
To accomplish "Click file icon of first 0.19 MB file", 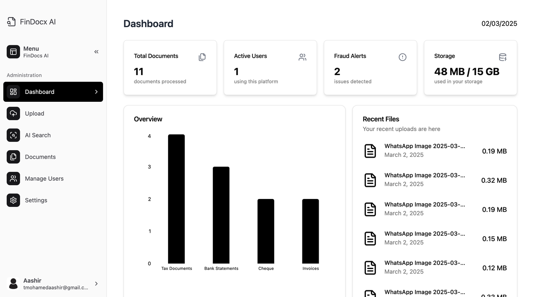I will click(x=370, y=151).
